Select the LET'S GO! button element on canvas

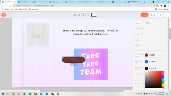pos(73,60)
